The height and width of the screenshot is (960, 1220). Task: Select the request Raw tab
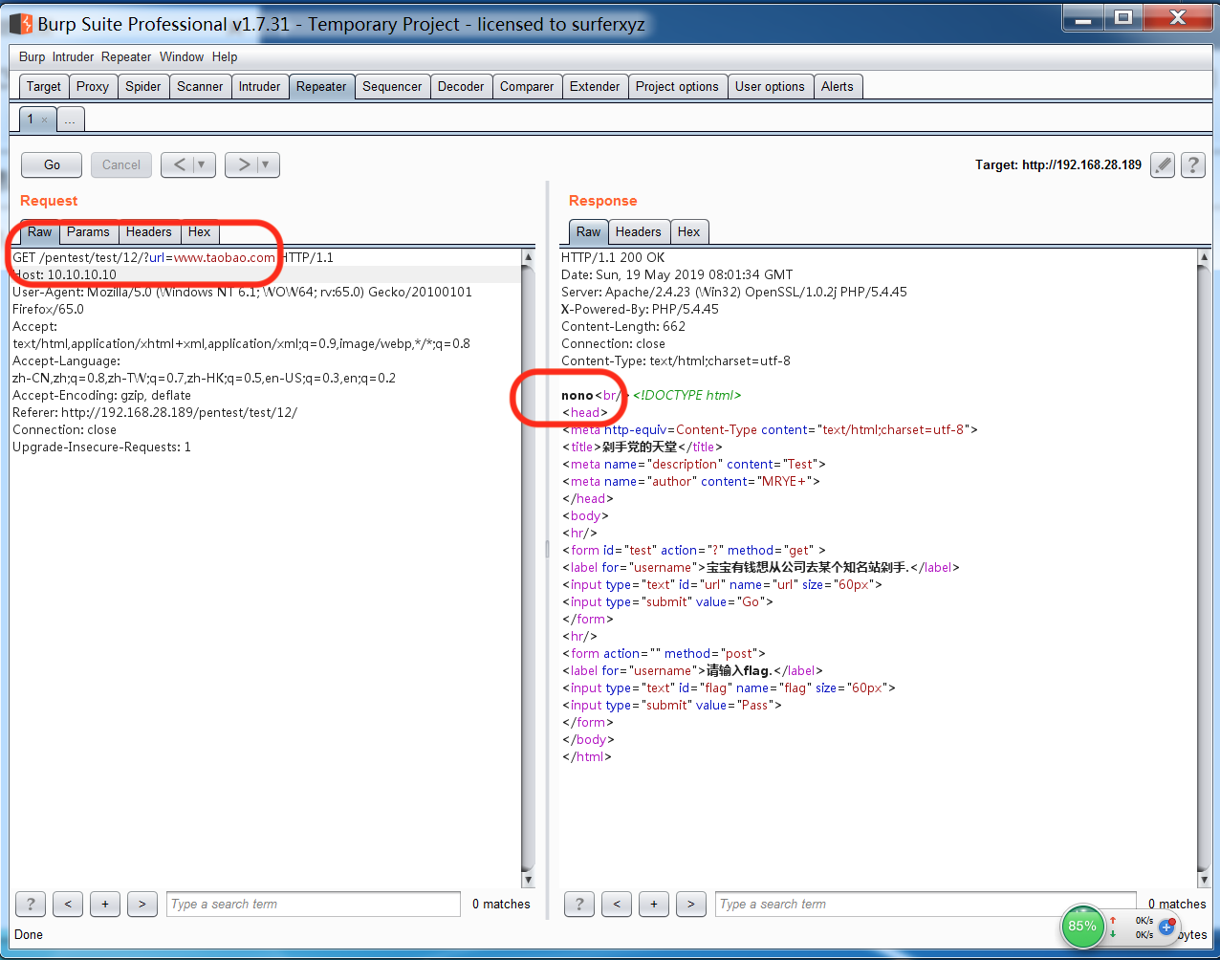(40, 231)
